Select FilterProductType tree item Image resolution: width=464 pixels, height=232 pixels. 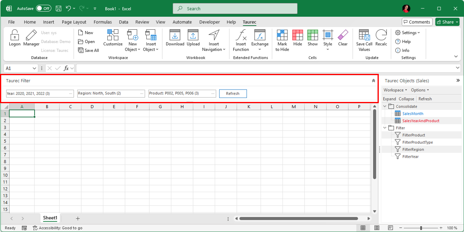pos(417,142)
